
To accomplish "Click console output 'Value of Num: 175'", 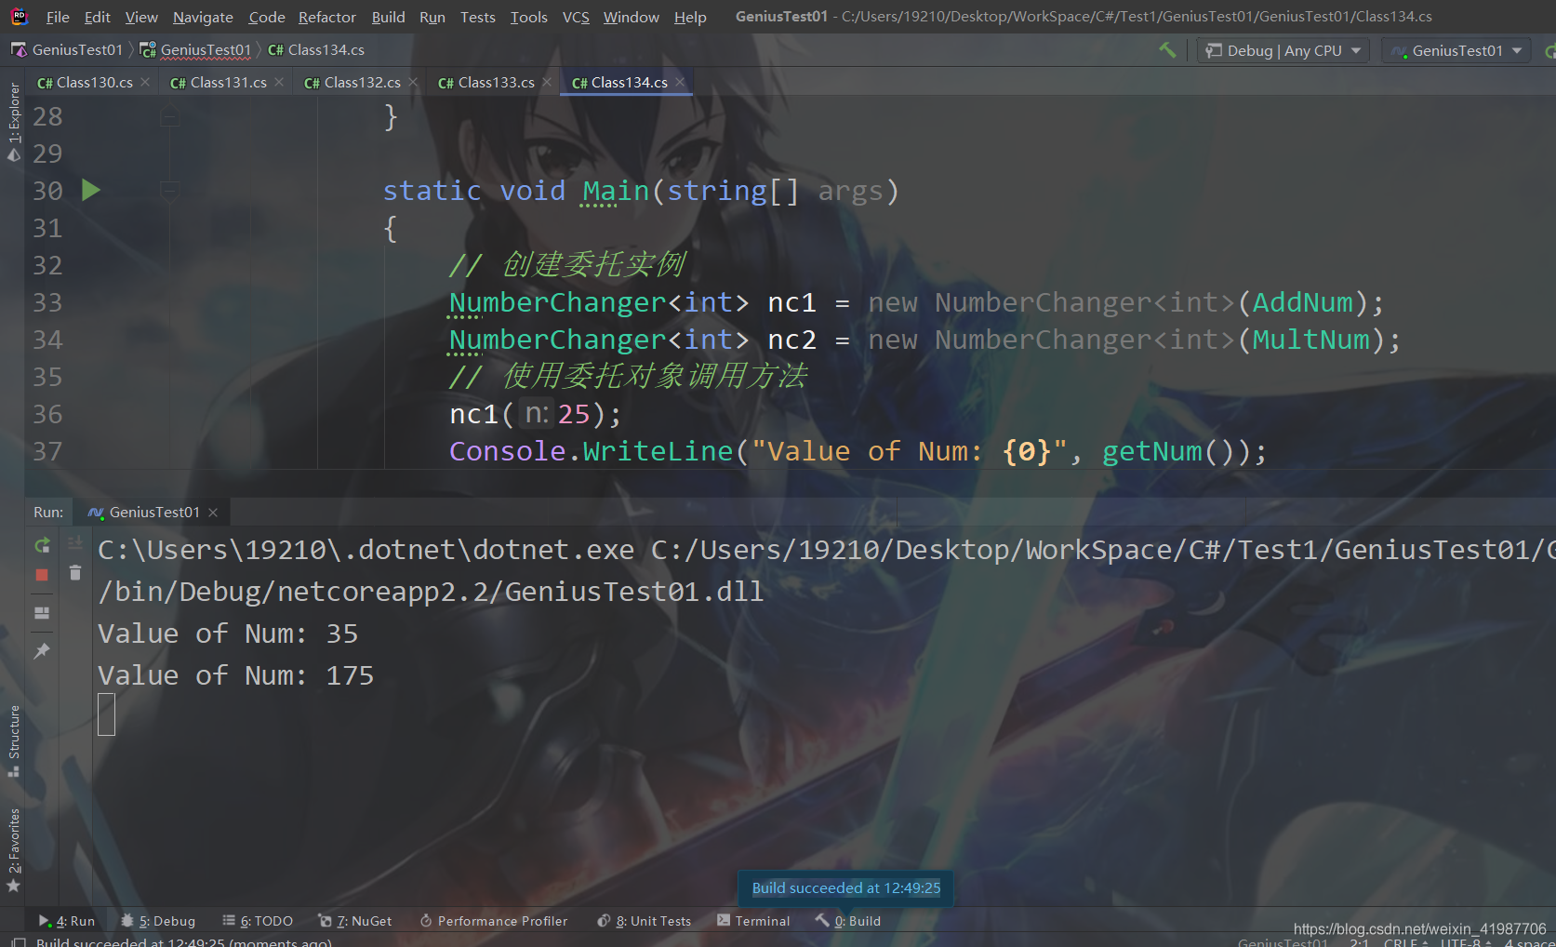I will coord(235,675).
